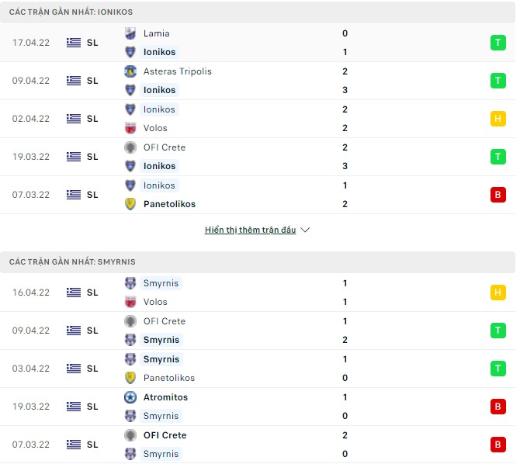Viewport: 520px width, 464px height.
Task: Click the Các trận gần nhất: Ionikos header
Action: click(x=70, y=12)
